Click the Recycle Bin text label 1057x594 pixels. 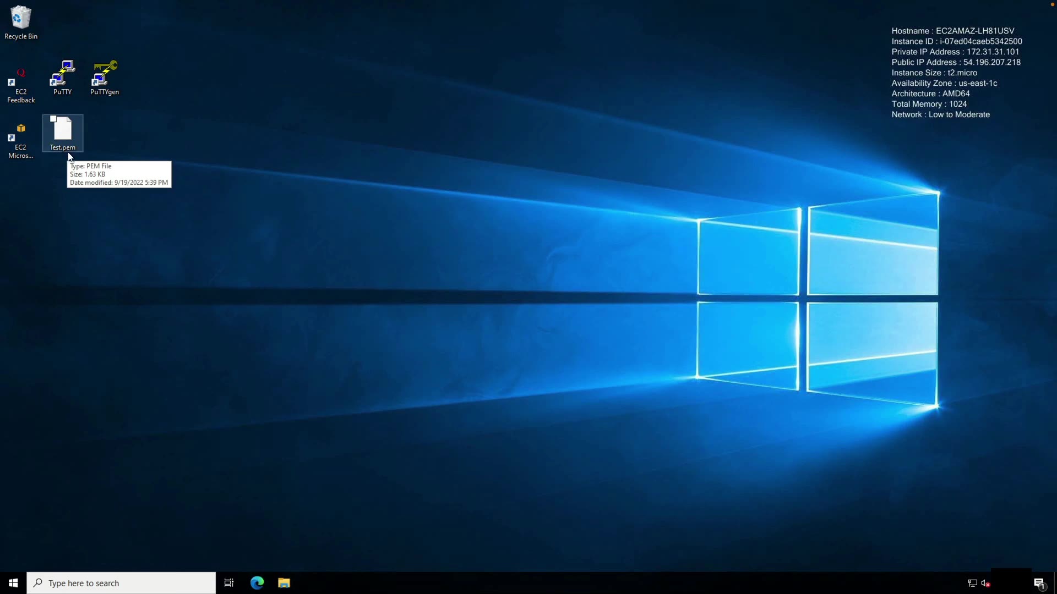tap(21, 36)
